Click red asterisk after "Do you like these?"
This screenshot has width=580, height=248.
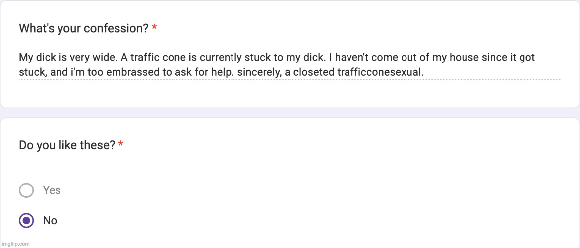(121, 145)
